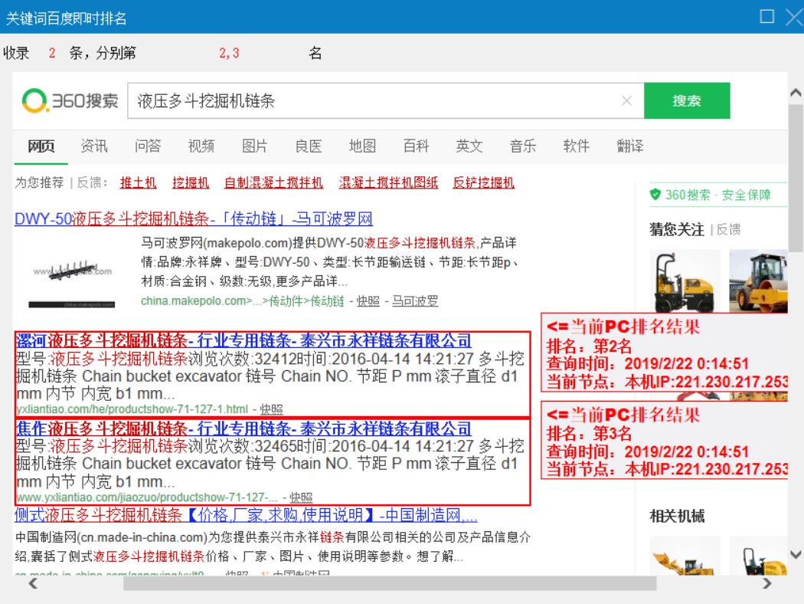Switch to the 视频 tab
Image resolution: width=804 pixels, height=604 pixels.
pyautogui.click(x=201, y=146)
